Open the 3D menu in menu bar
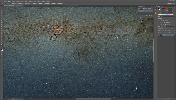The width and height of the screenshot is (176, 100). [35, 1]
